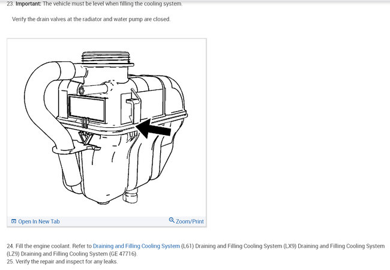Click the text 'Verify the repair and inspect for any leaks'
The height and width of the screenshot is (270, 390).
click(67, 262)
